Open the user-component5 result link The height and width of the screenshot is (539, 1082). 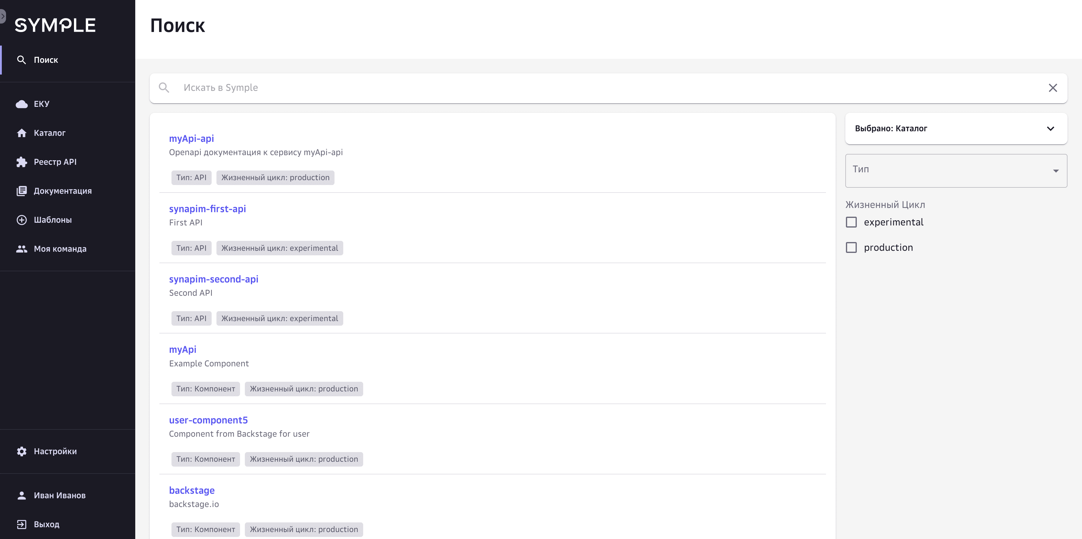[208, 420]
